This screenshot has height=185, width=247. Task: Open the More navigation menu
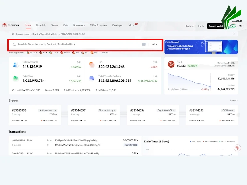pyautogui.click(x=131, y=25)
